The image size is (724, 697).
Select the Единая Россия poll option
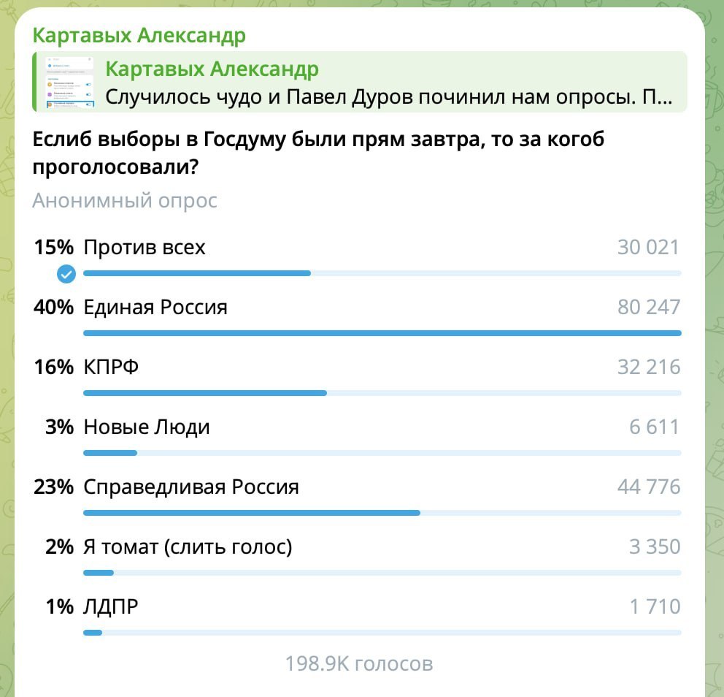[155, 308]
